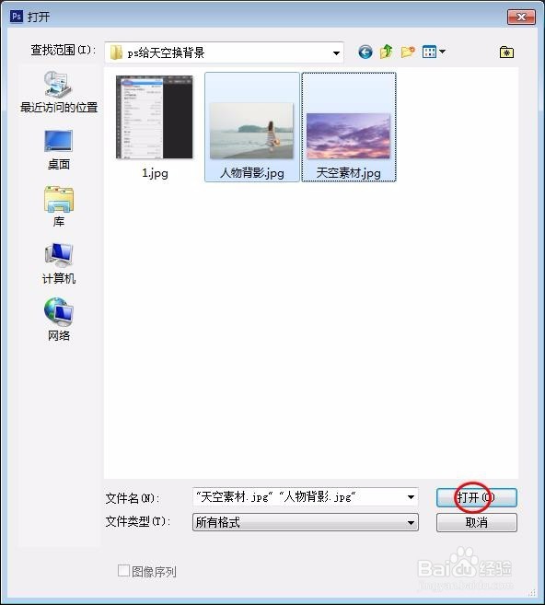This screenshot has width=545, height=605.
Task: Close the 打开 dialog window
Action: (x=521, y=17)
